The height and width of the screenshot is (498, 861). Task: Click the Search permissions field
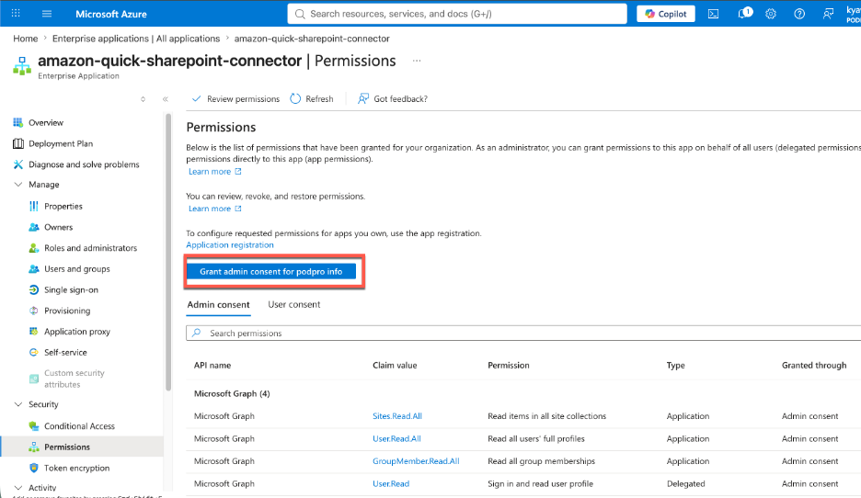point(523,333)
